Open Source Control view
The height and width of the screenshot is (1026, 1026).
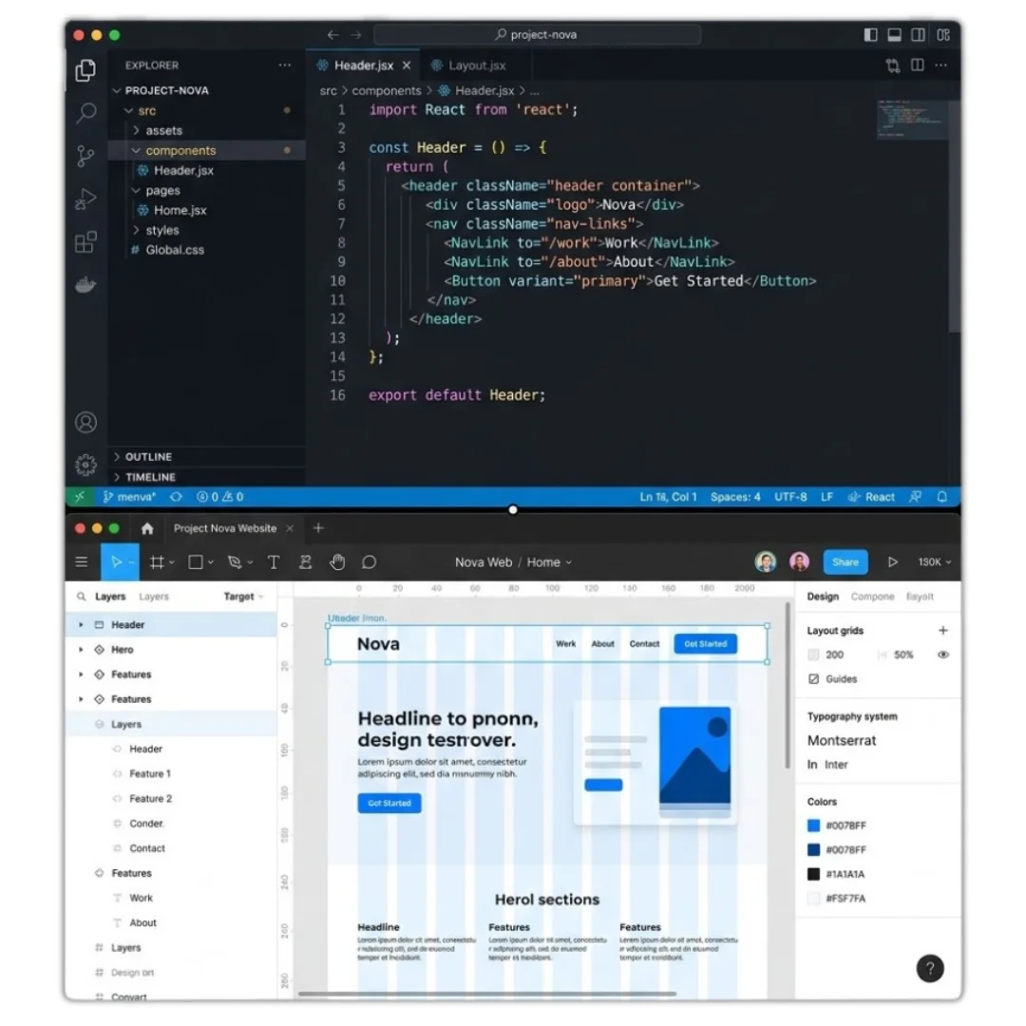(x=85, y=156)
